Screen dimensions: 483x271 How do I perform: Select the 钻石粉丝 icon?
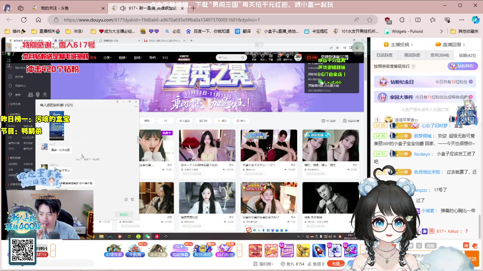tap(225, 250)
